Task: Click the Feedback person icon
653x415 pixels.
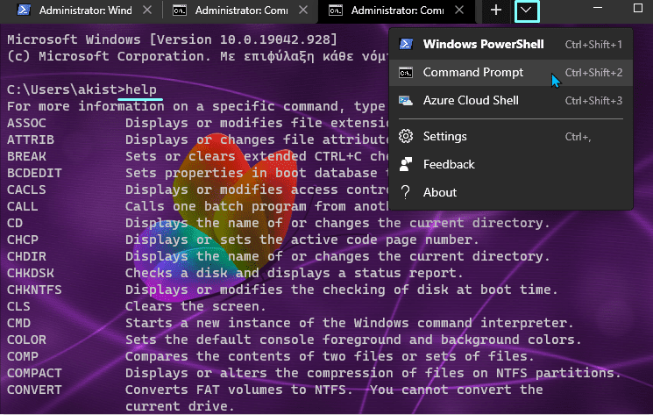Action: click(x=406, y=165)
